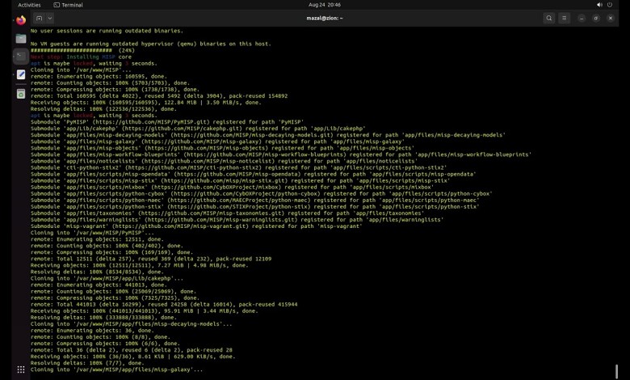
Task: Click the window title mazal@zion: ~
Action: (x=324, y=18)
